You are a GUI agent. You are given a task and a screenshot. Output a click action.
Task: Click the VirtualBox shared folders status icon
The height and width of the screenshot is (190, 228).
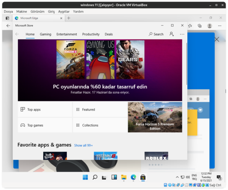coord(186,185)
